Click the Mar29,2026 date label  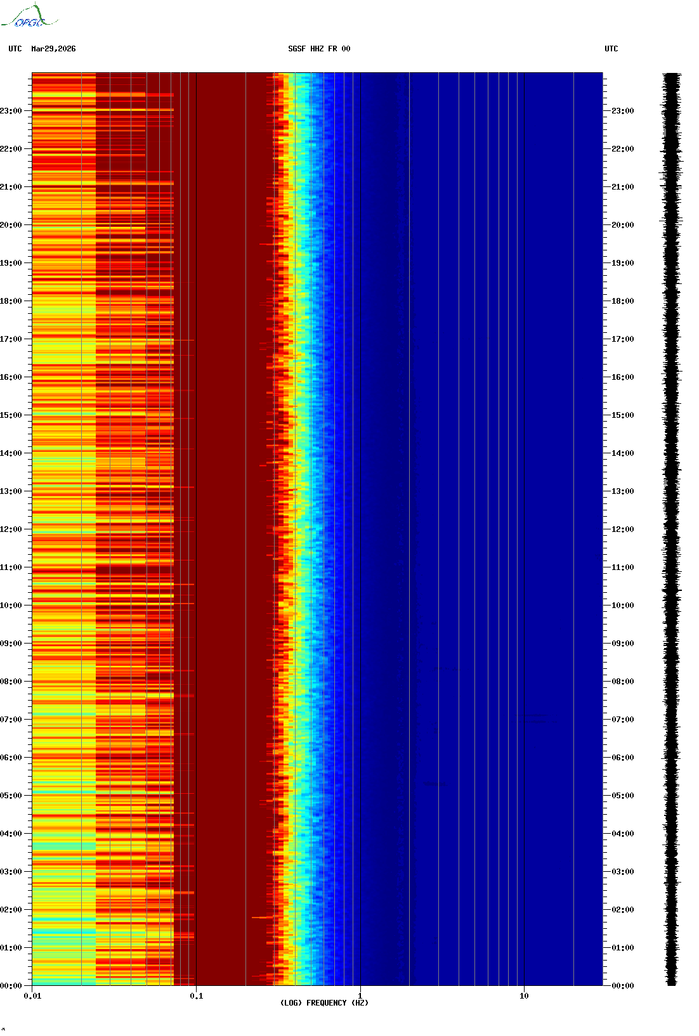(53, 49)
